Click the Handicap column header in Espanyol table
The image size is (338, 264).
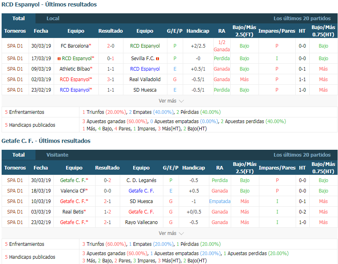198,31
